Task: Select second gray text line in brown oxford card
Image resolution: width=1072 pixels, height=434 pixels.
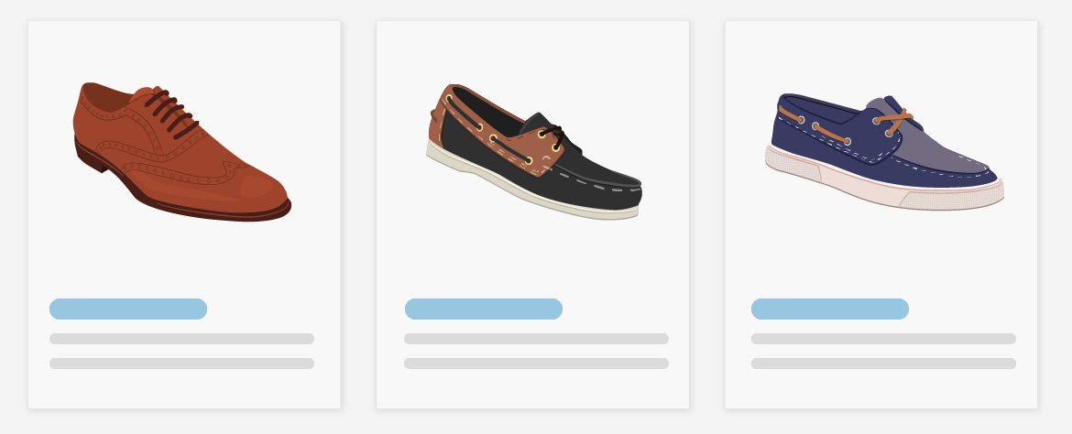Action: click(181, 363)
